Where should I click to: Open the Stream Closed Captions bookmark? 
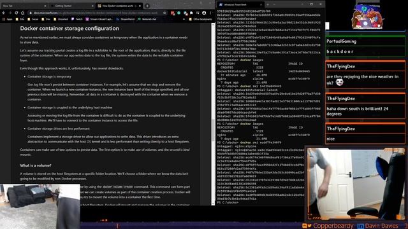[99, 19]
